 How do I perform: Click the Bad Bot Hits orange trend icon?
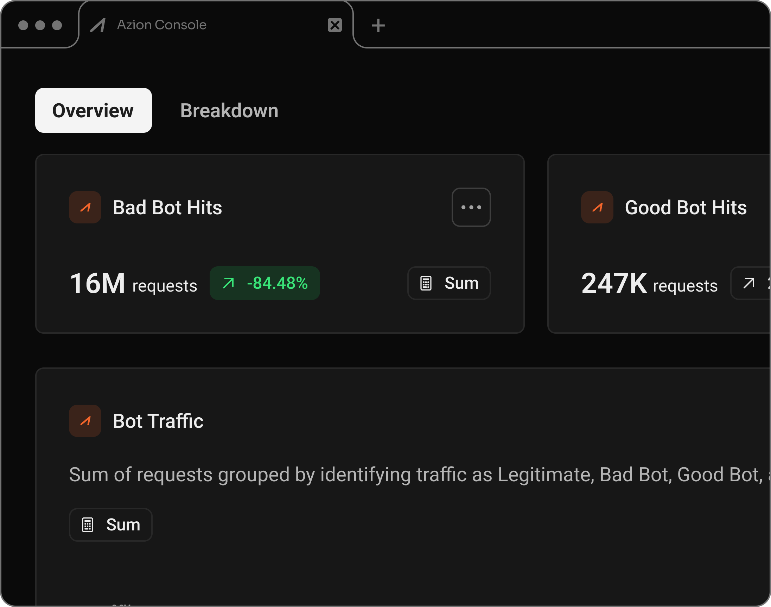pyautogui.click(x=85, y=207)
